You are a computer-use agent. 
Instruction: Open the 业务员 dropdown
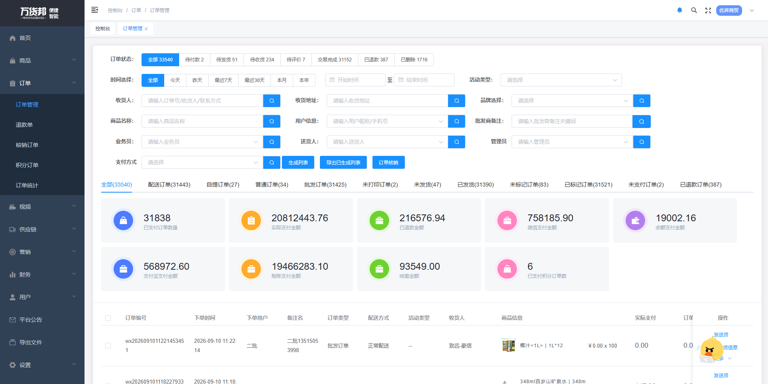pyautogui.click(x=202, y=142)
